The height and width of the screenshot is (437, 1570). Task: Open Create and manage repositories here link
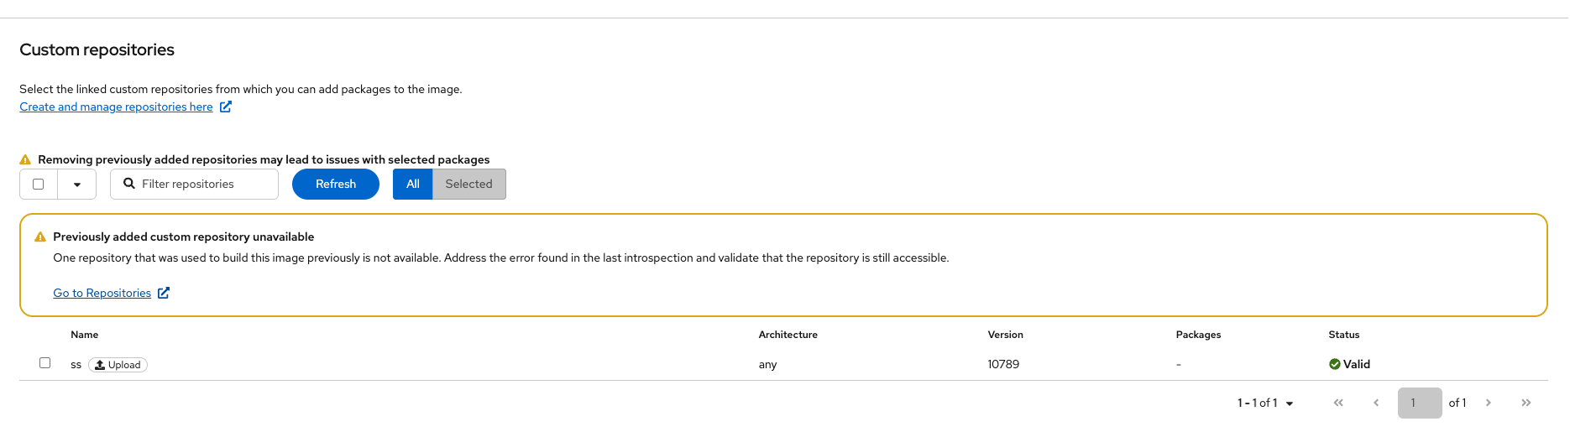116,107
